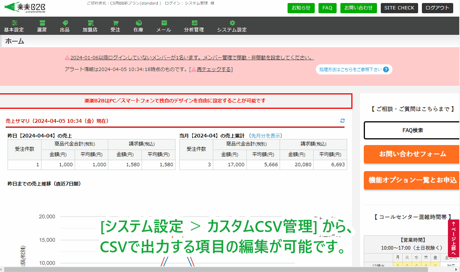Open the 出品 tag icon menu
Screen dimensions: 460x272
pos(65,23)
